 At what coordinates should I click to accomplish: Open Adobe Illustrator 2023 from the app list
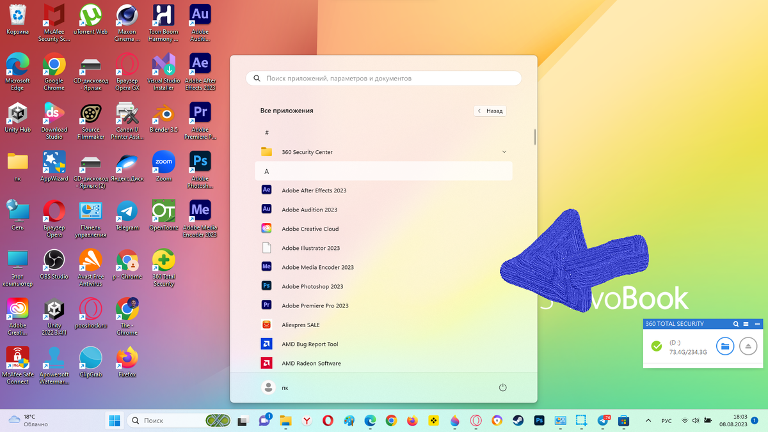click(x=383, y=248)
